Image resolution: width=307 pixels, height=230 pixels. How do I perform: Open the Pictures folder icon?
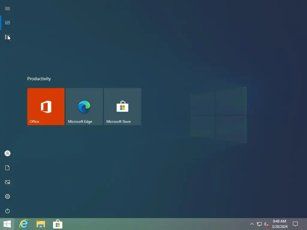tap(7, 182)
